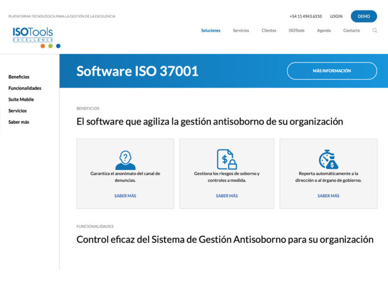Click the ISOTools Excellence logo
The width and height of the screenshot is (388, 291).
(37, 38)
